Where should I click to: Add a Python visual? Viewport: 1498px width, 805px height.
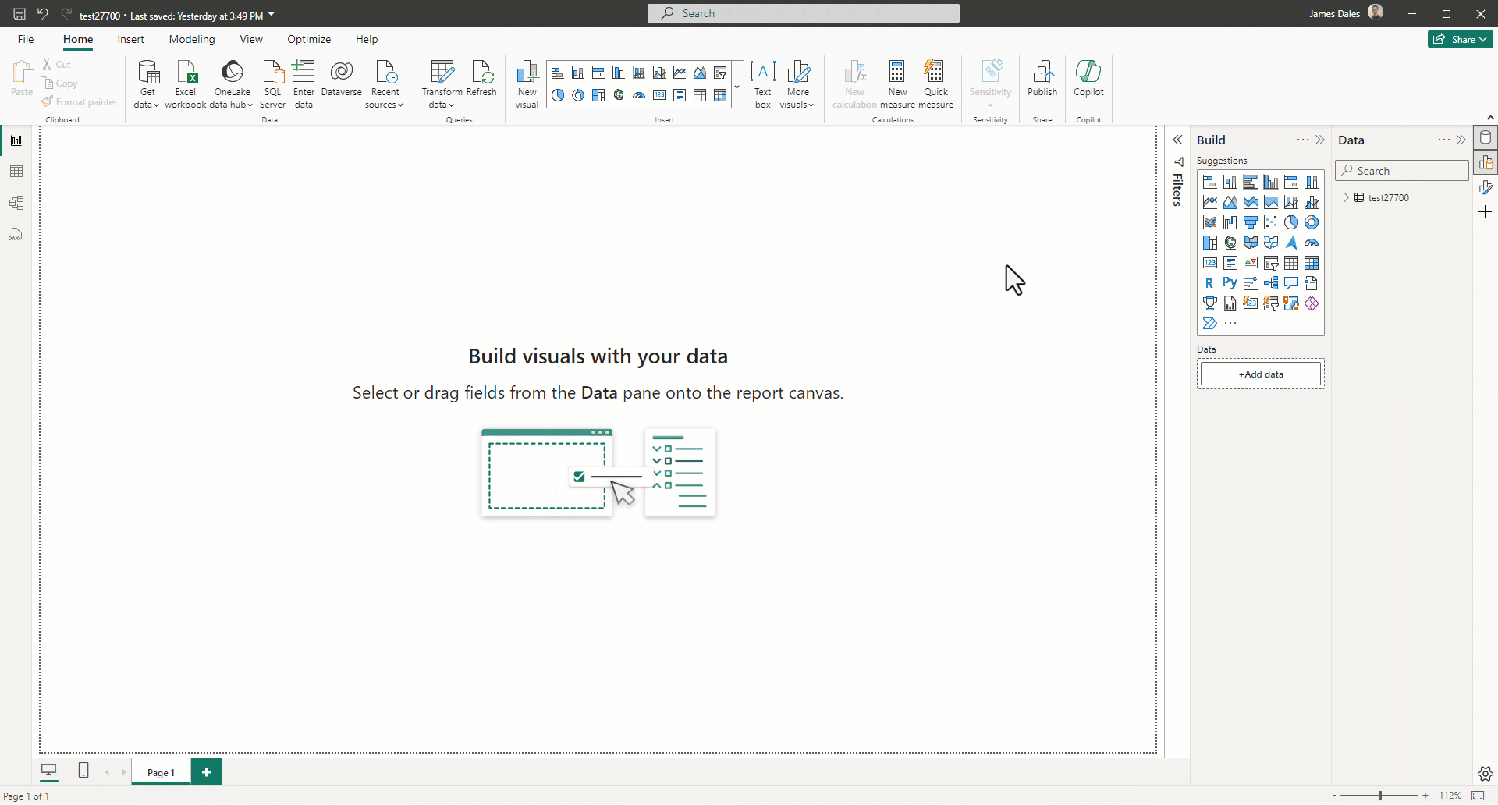(1230, 283)
